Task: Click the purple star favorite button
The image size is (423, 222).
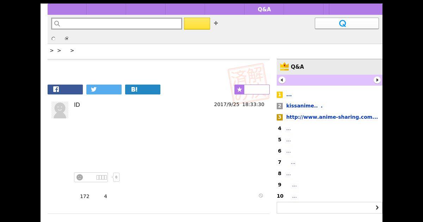Action: [x=252, y=90]
